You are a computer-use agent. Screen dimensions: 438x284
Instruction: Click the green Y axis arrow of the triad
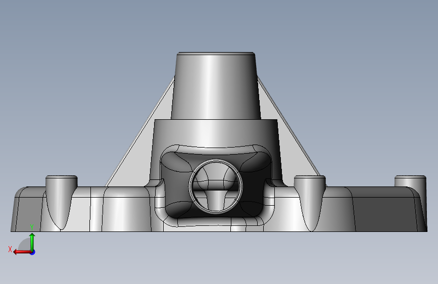[32, 242]
